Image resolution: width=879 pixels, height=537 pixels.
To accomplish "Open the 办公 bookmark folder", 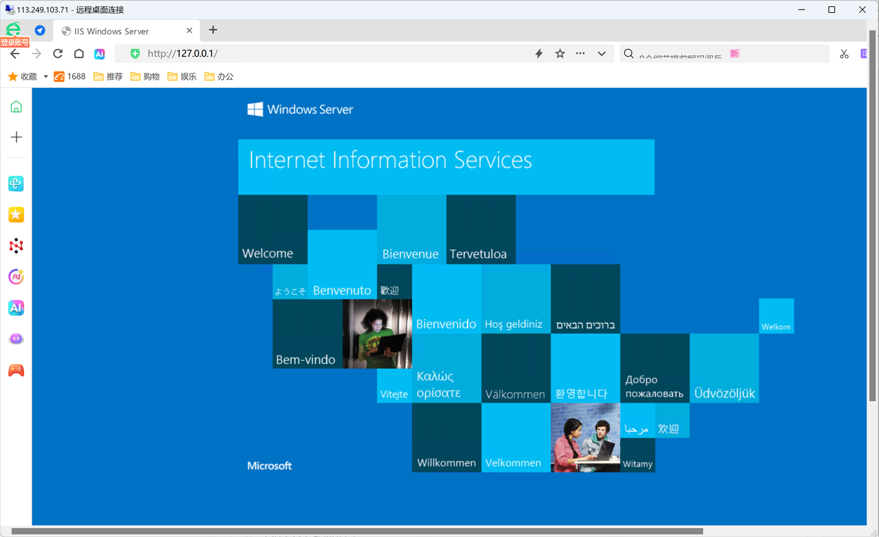I will 219,76.
